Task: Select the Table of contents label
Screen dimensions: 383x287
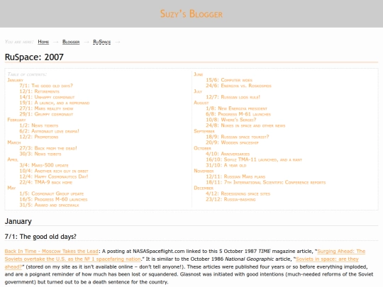Action: (x=27, y=74)
